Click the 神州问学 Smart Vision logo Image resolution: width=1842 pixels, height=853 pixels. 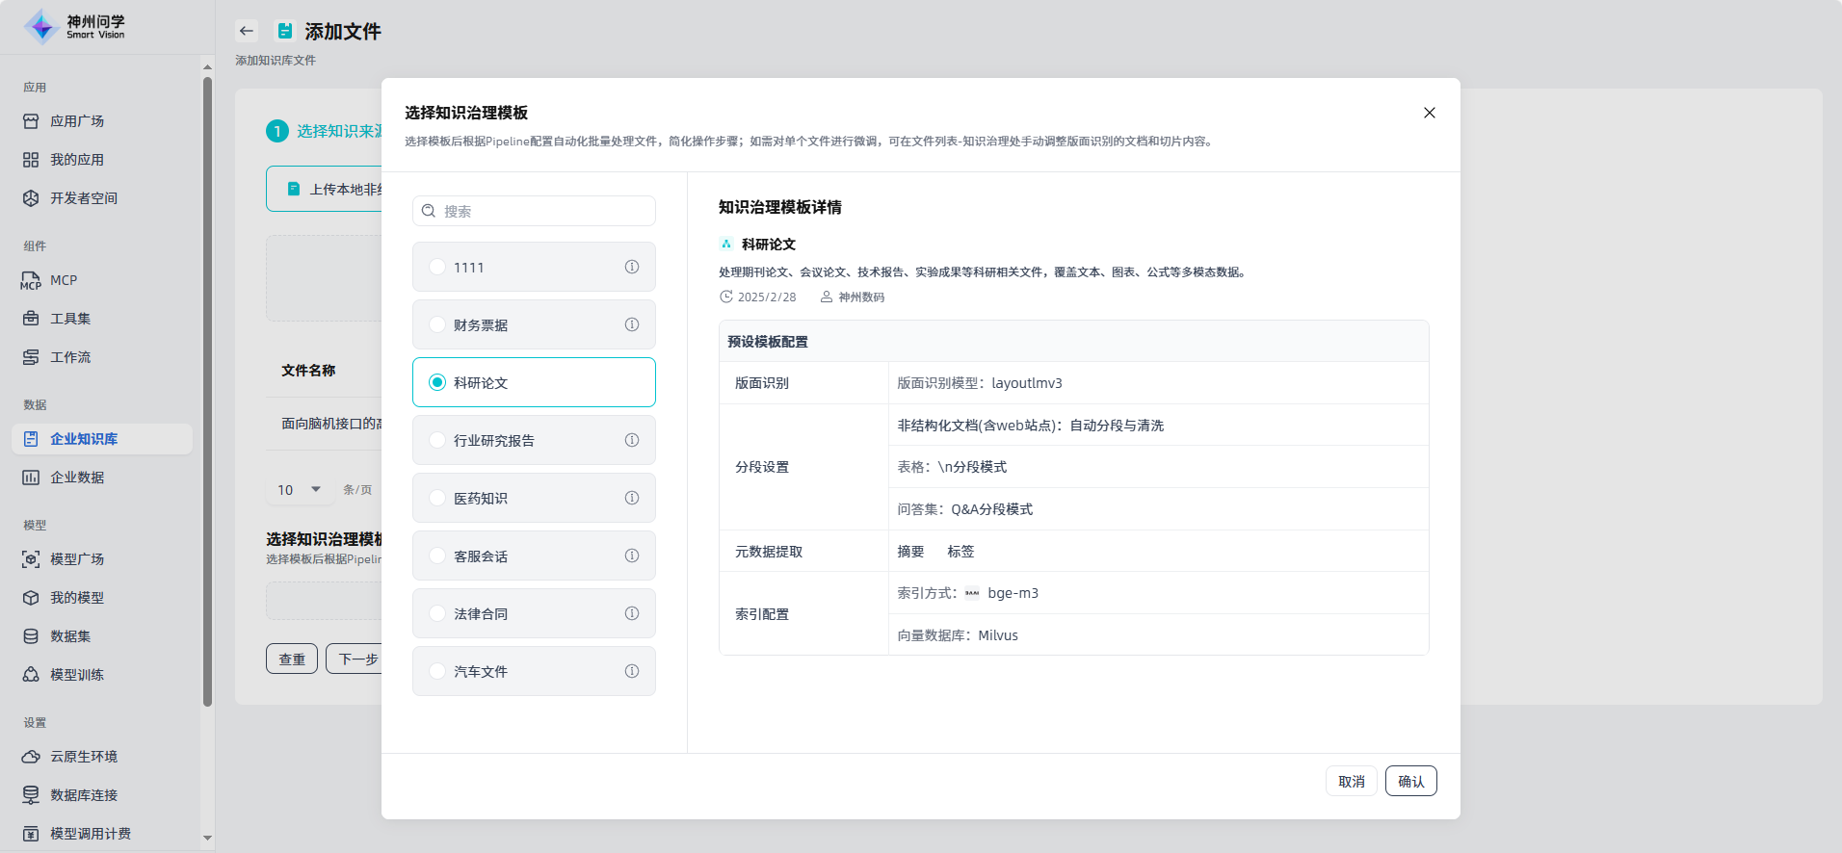pos(75,27)
